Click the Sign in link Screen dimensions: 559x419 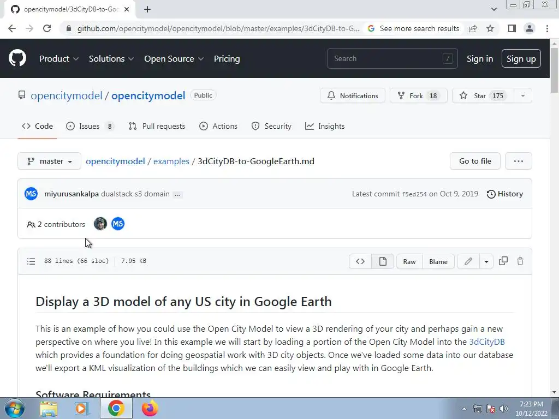point(480,59)
